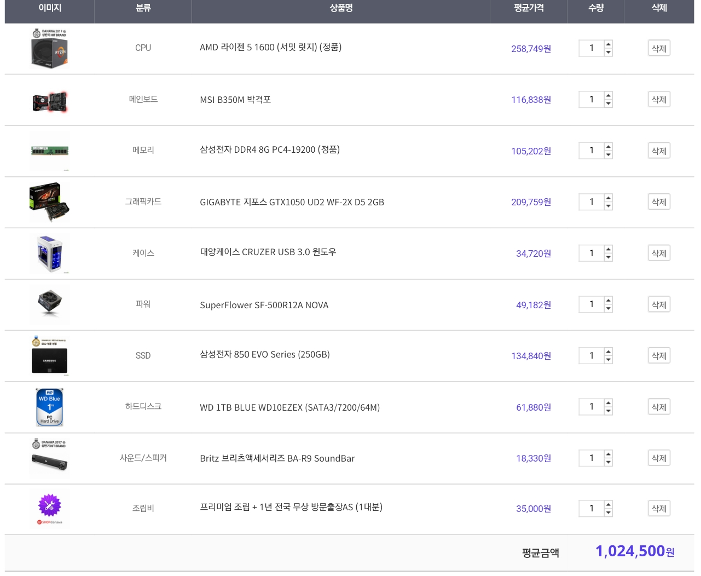Decrease quantity of 프리미엄 조립 service
The height and width of the screenshot is (576, 701).
[x=608, y=512]
